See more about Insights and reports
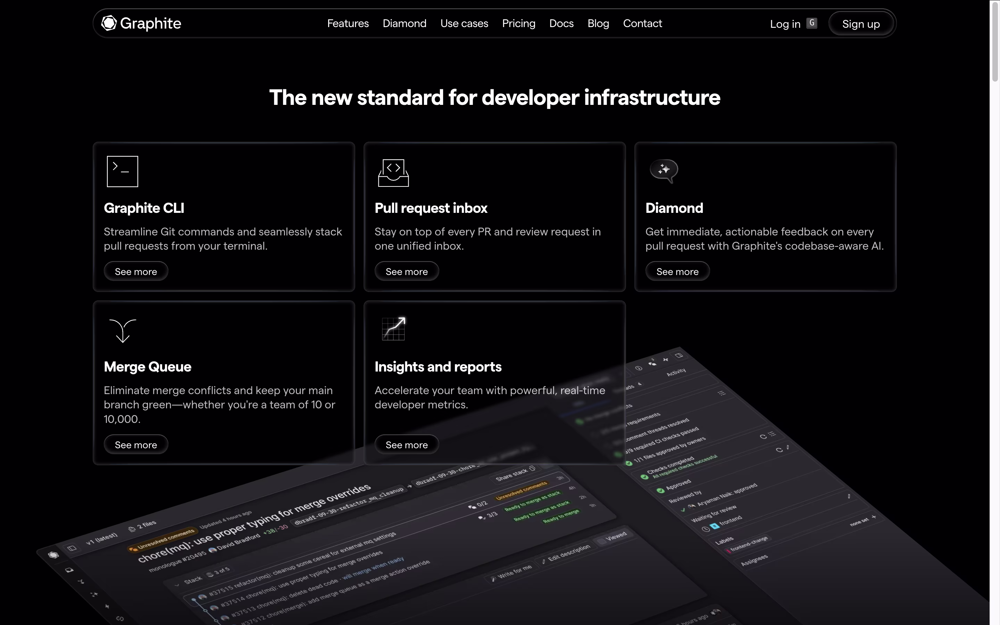The image size is (1000, 625). (407, 444)
